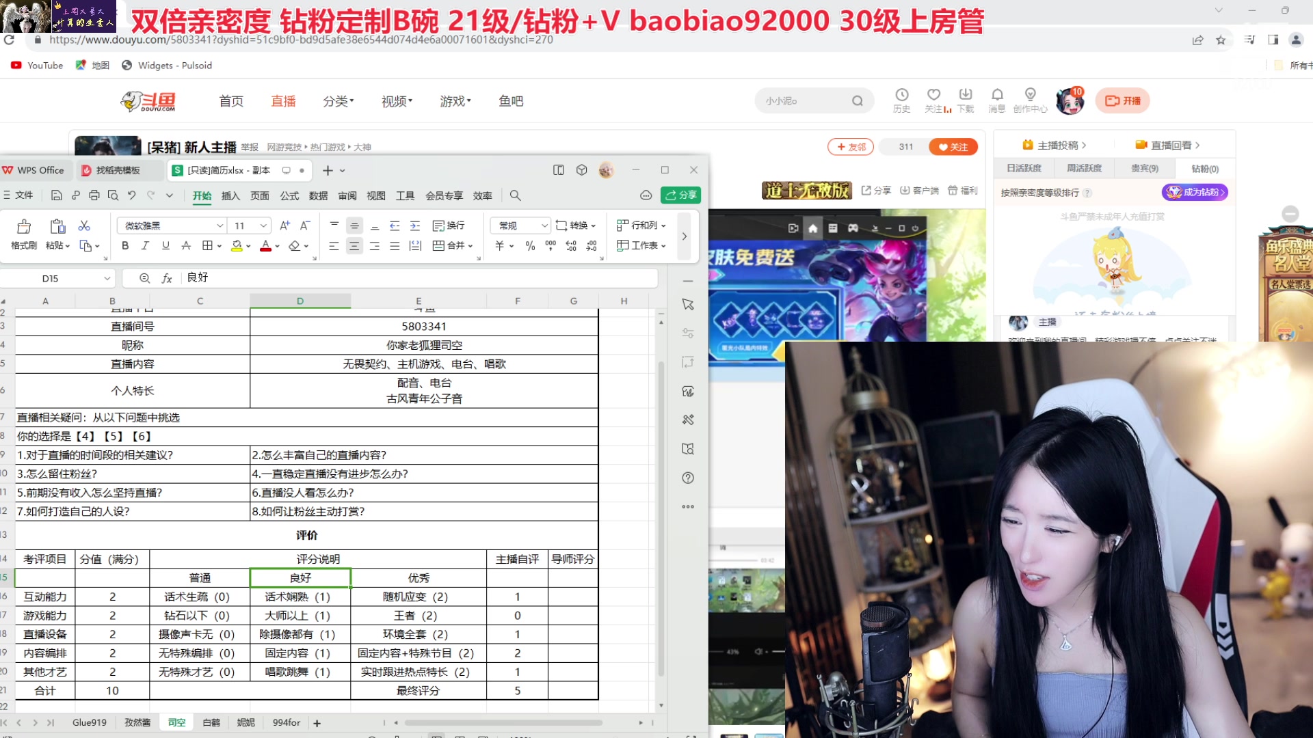
Task: Click the format painter (格式刷) icon
Action: point(24,226)
